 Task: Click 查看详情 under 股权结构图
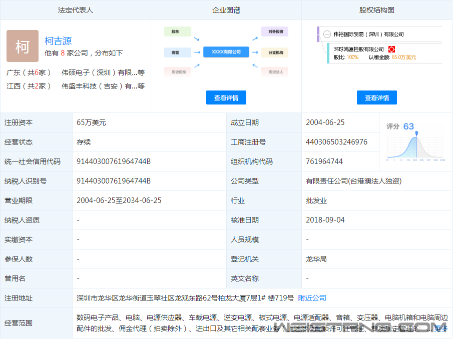click(x=376, y=98)
